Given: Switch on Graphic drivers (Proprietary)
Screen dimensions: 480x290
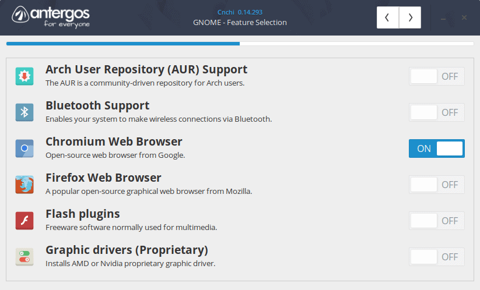Looking at the screenshot, I should [x=436, y=256].
